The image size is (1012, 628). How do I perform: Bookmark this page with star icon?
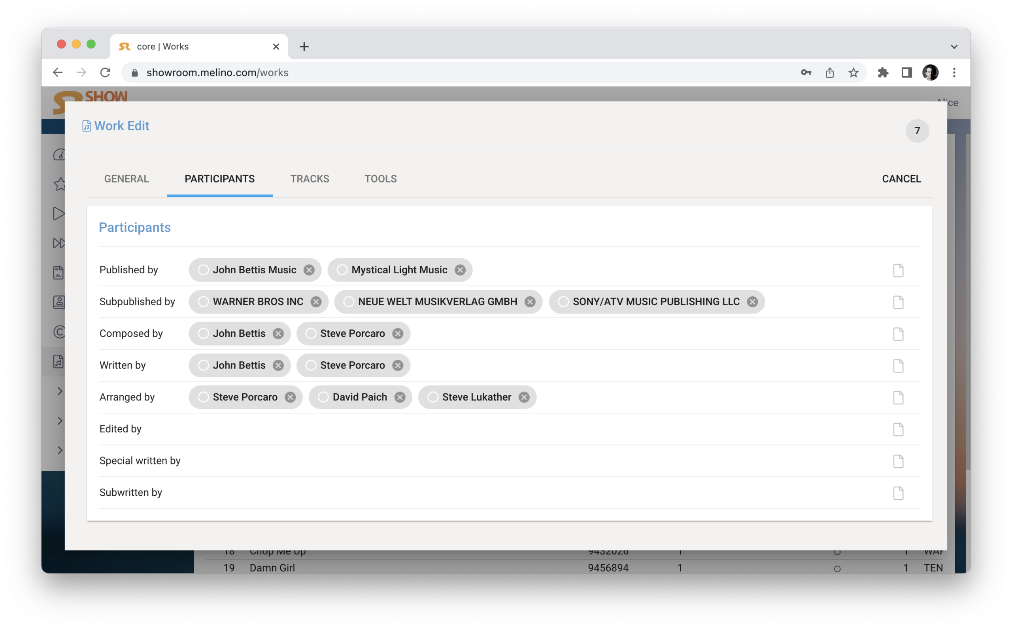point(853,73)
